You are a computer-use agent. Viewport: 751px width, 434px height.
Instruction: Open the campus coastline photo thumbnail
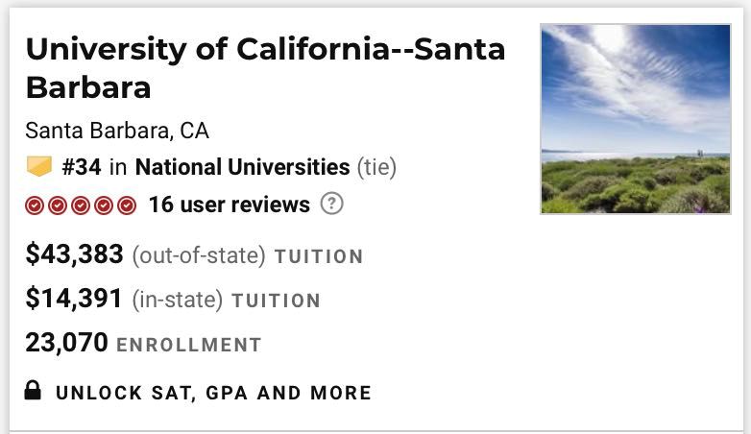(x=636, y=119)
